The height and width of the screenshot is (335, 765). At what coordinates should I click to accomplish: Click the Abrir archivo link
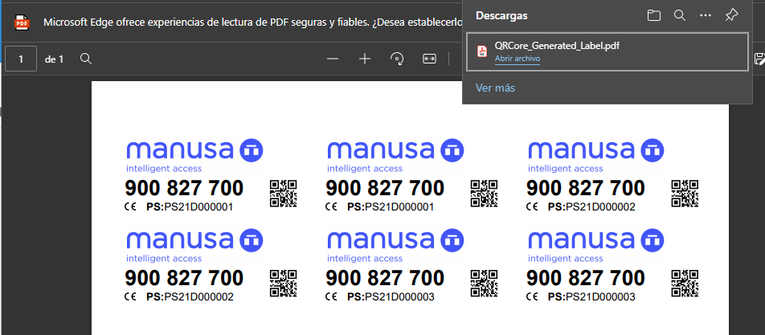[517, 59]
